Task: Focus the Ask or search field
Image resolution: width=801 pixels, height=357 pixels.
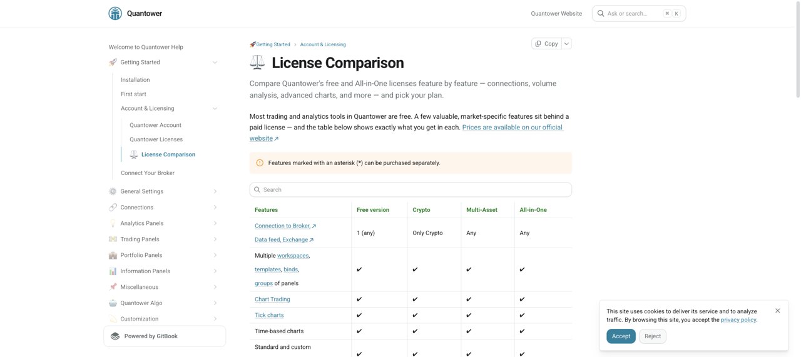Action: pos(639,13)
